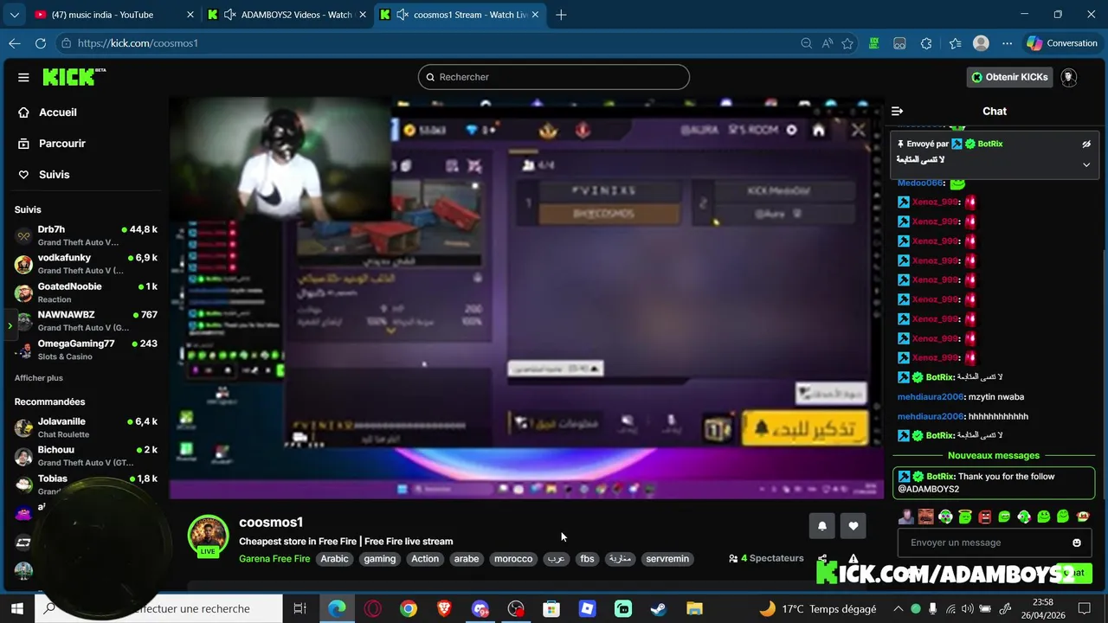Click the red angry quick emote
Viewport: 1108px width, 623px height.
tap(985, 517)
